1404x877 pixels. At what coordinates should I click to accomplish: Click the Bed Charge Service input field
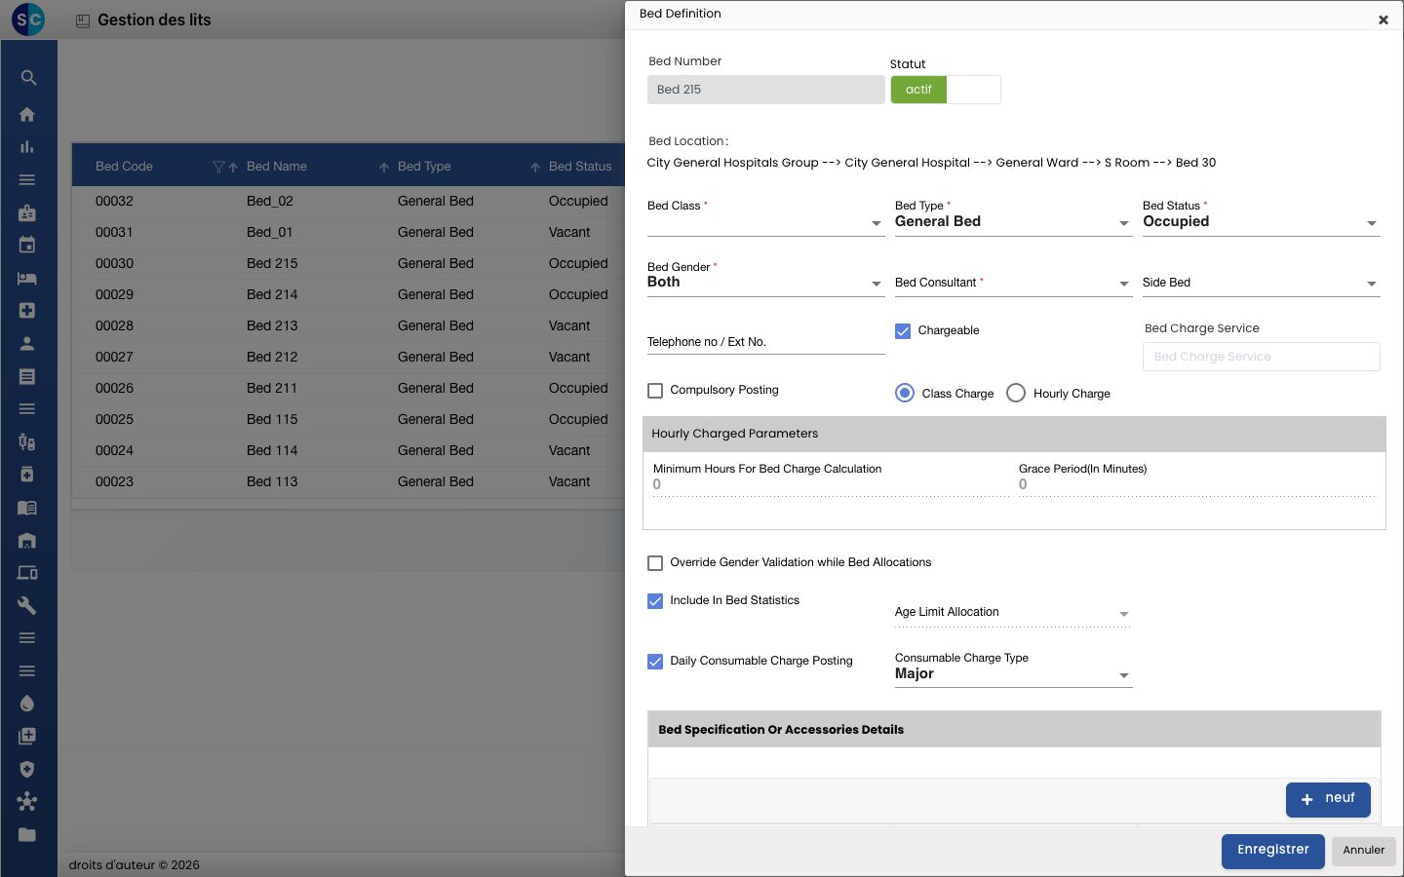pos(1262,357)
